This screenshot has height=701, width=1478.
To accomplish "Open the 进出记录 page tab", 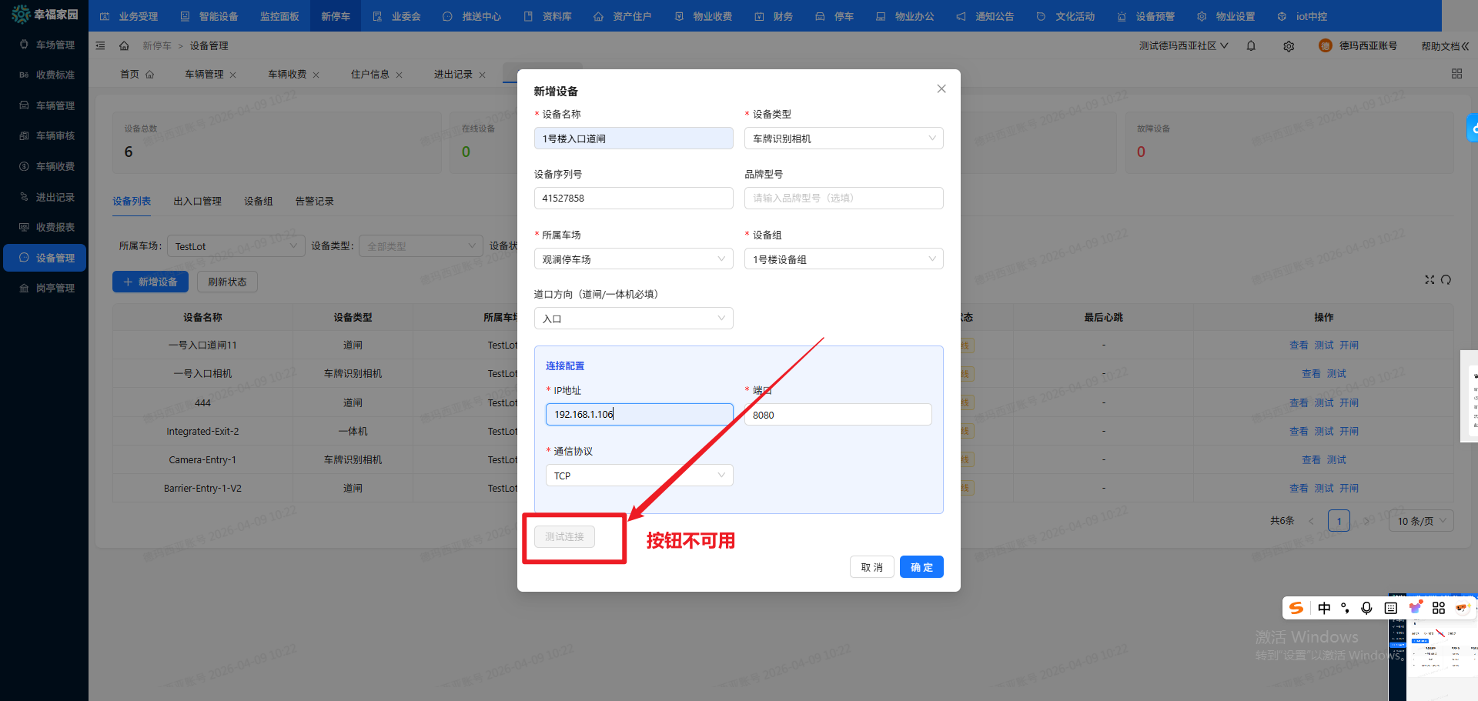I will [x=453, y=75].
